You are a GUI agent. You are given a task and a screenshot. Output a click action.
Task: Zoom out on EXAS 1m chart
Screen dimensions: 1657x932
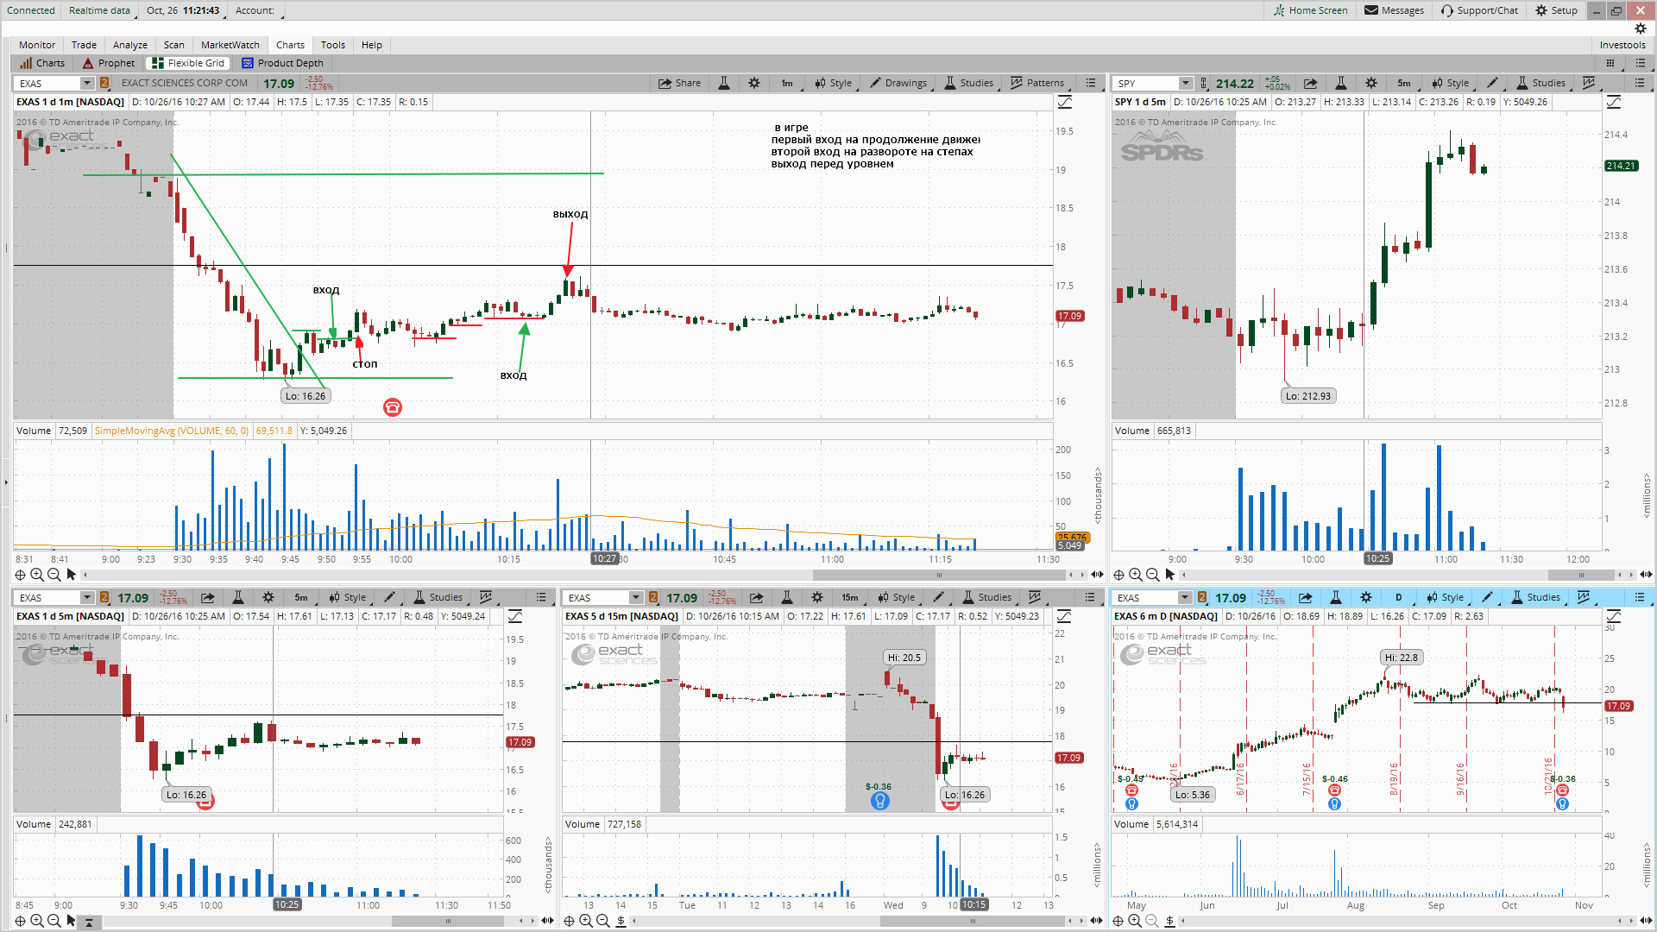54,575
